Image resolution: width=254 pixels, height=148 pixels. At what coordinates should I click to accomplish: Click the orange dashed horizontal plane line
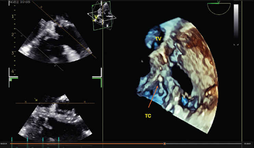point(55,103)
